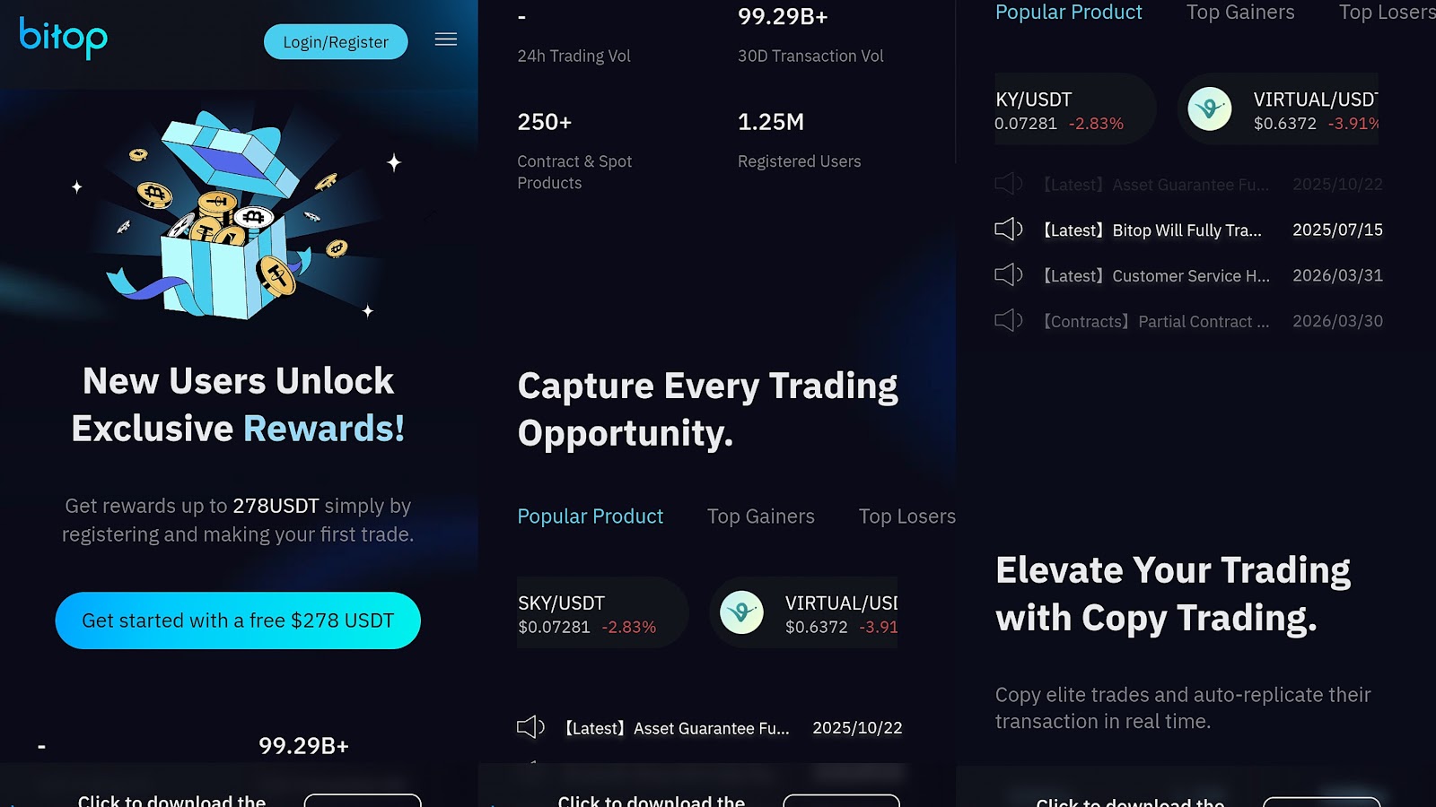
Task: Click the Bitop logo
Action: (63, 38)
